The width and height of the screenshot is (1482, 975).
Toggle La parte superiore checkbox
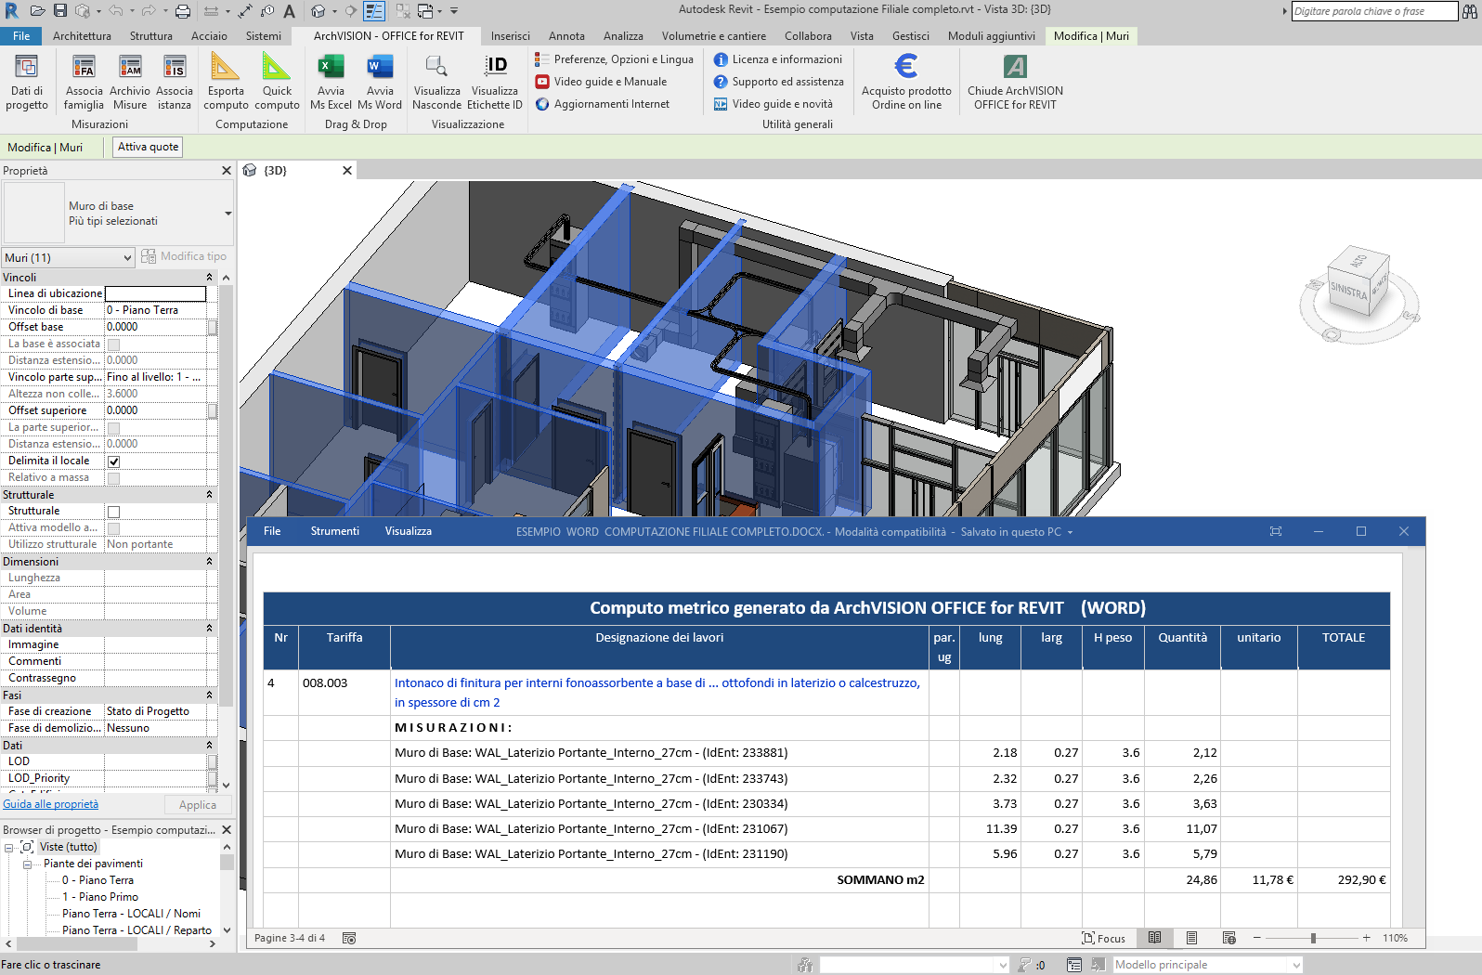pyautogui.click(x=113, y=428)
